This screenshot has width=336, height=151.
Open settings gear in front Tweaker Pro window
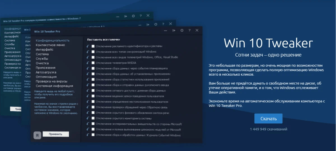182,30
